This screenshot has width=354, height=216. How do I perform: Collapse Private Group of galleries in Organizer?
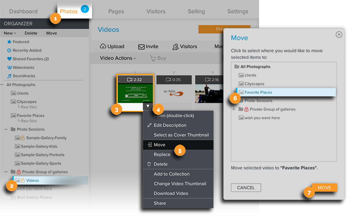point(6,172)
